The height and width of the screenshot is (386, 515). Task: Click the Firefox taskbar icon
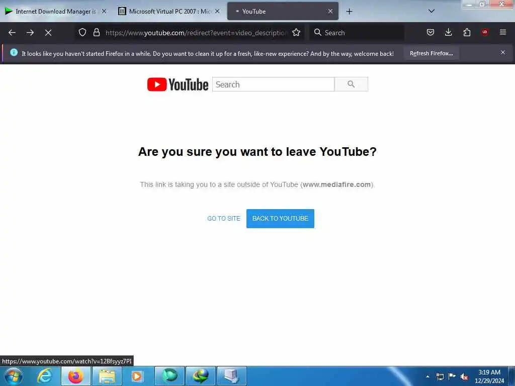(75, 376)
